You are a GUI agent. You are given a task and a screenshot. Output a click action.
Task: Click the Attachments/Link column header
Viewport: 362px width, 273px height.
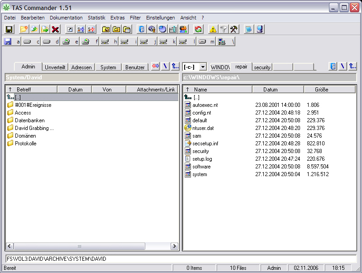(x=152, y=89)
